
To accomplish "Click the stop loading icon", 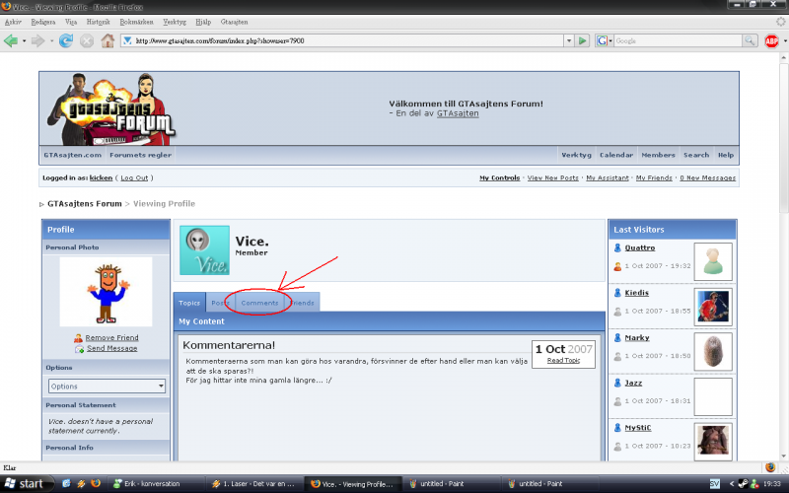I will [87, 40].
